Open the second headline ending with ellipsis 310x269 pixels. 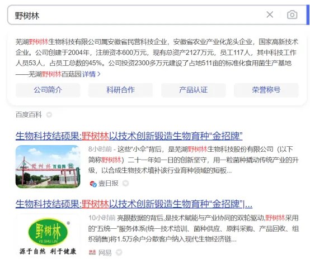[134, 204]
